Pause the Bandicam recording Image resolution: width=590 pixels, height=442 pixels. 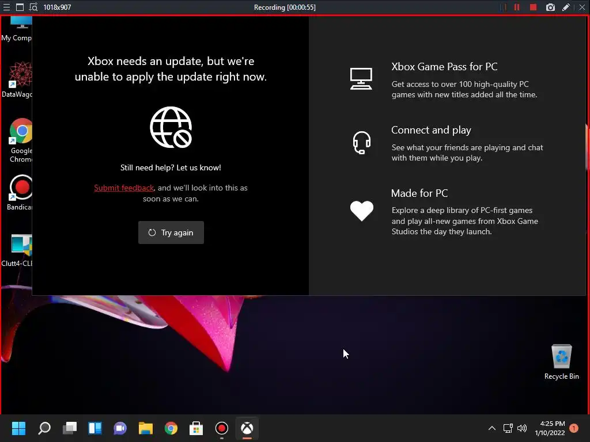(517, 7)
